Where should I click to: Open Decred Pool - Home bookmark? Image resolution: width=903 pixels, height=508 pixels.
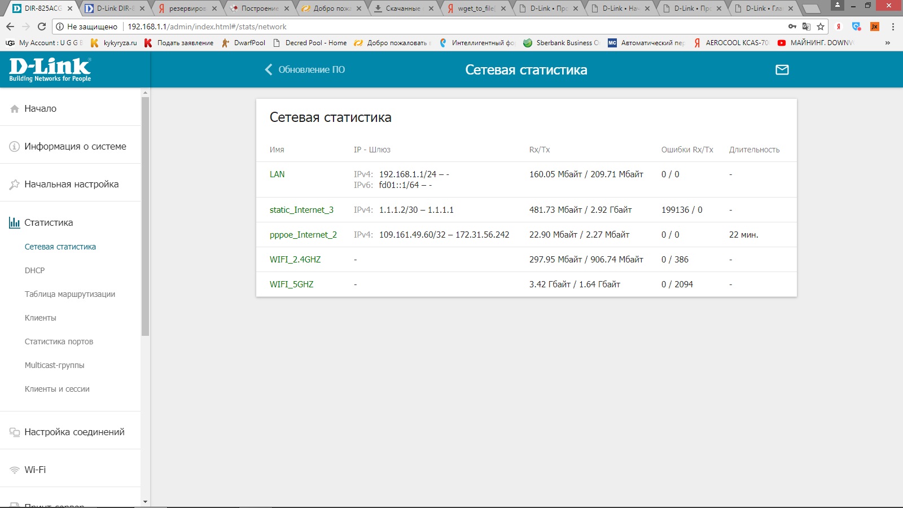(310, 43)
